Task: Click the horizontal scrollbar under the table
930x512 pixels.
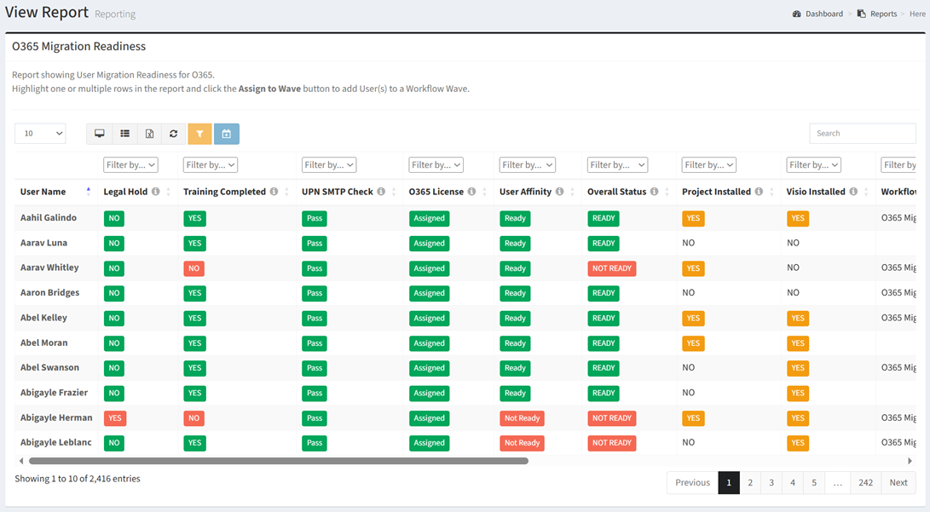Action: tap(278, 461)
